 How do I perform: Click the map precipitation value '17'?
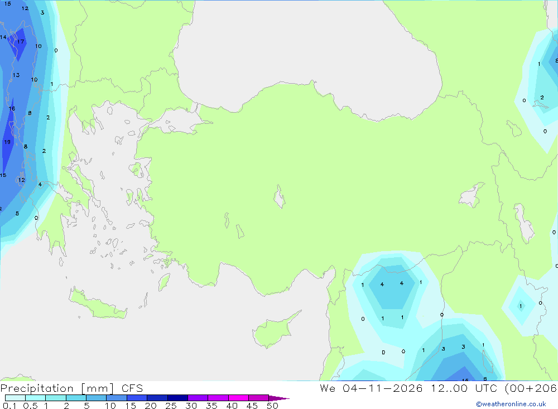pyautogui.click(x=21, y=42)
